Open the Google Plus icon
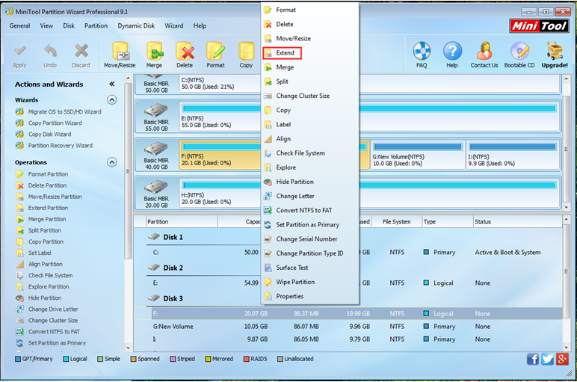This screenshot has width=577, height=382. coord(562,359)
